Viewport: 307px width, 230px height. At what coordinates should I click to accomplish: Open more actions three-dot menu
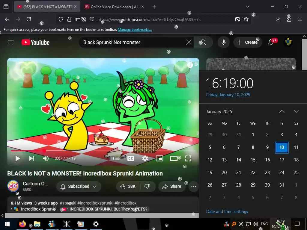click(194, 187)
